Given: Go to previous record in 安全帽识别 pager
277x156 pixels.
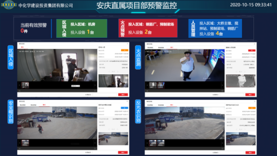Looking at the screenshot, I should tap(109, 129).
